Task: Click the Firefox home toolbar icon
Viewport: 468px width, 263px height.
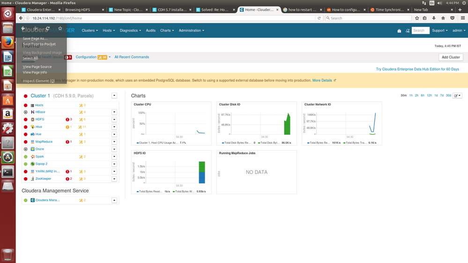Action: [x=443, y=18]
